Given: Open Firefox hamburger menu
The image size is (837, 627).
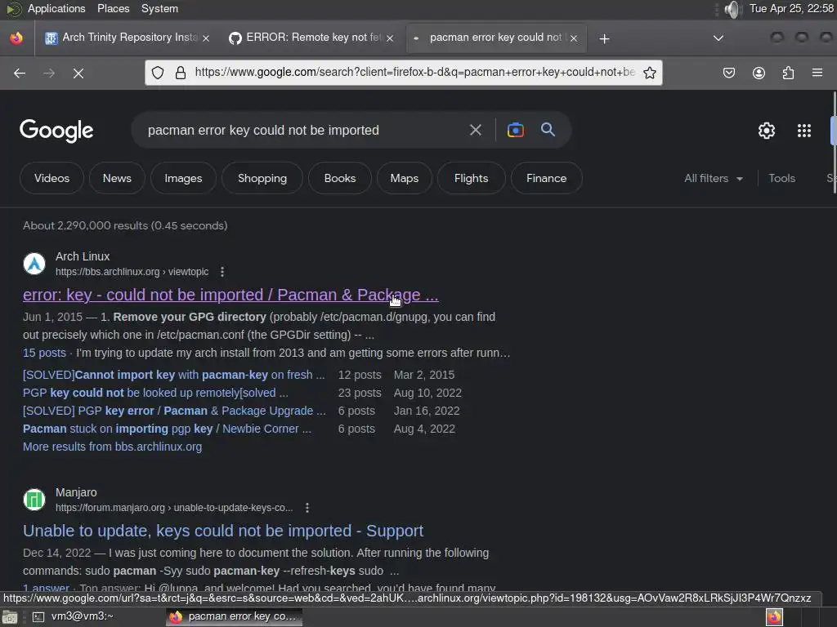Looking at the screenshot, I should point(817,73).
